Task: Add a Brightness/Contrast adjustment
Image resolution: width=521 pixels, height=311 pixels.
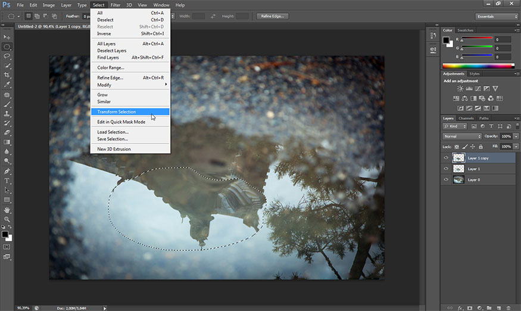Action: [x=460, y=89]
